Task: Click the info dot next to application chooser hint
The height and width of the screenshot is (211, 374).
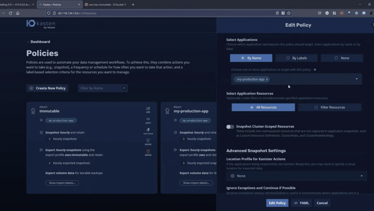Action: (x=315, y=70)
